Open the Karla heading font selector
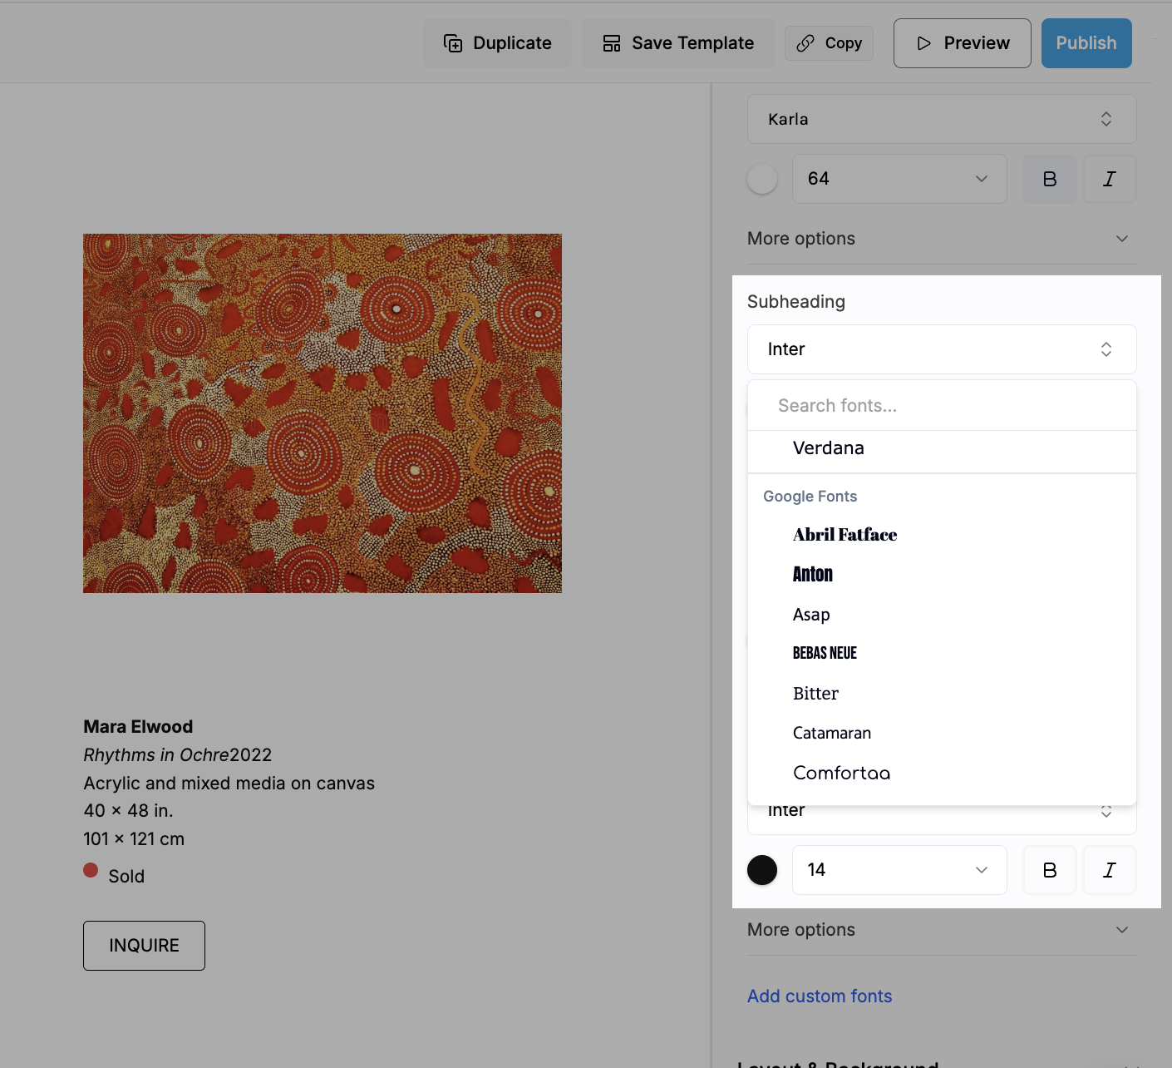 [x=941, y=119]
